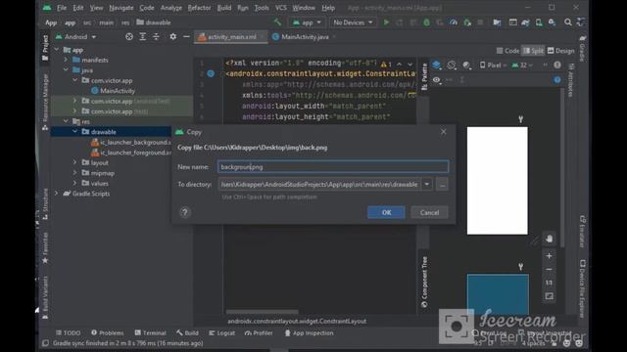Screen dimensions: 627x352
Task: Open the Pixel device preview dropdown
Action: click(493, 66)
